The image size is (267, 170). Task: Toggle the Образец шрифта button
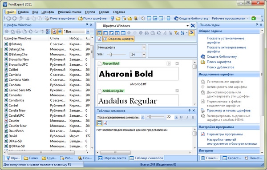point(118,39)
